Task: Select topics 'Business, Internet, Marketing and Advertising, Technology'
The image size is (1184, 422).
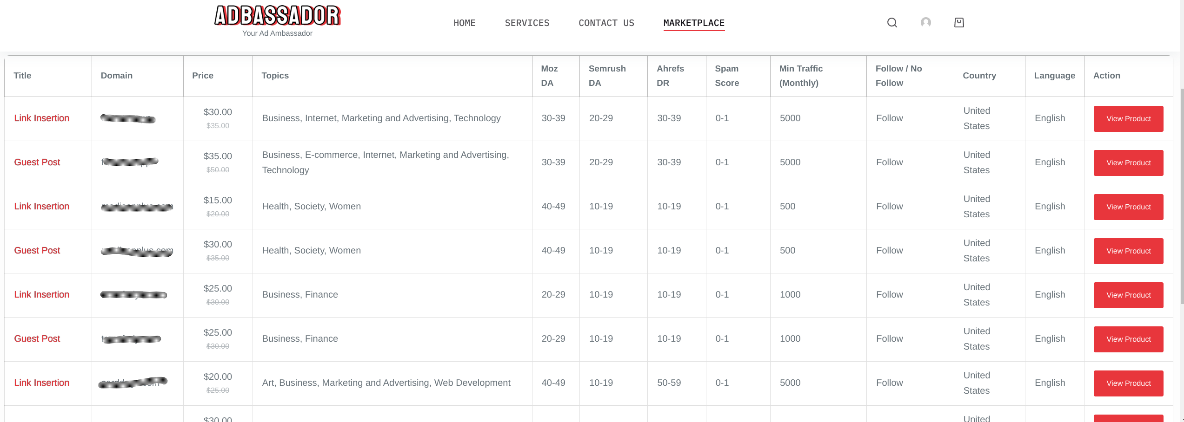Action: (x=381, y=118)
